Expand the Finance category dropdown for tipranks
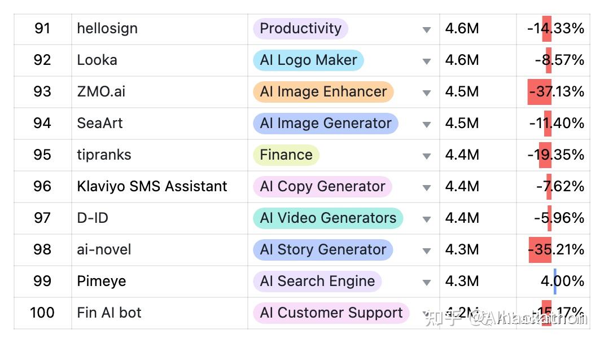Image resolution: width=604 pixels, height=343 pixels. point(427,156)
